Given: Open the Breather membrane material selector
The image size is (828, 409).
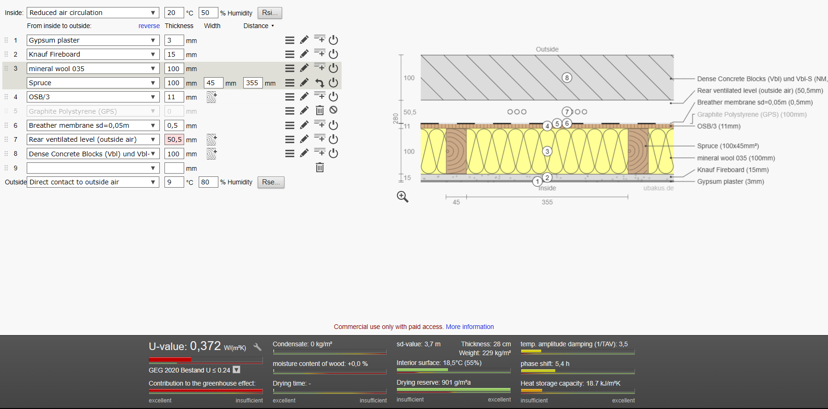Looking at the screenshot, I should pyautogui.click(x=93, y=125).
